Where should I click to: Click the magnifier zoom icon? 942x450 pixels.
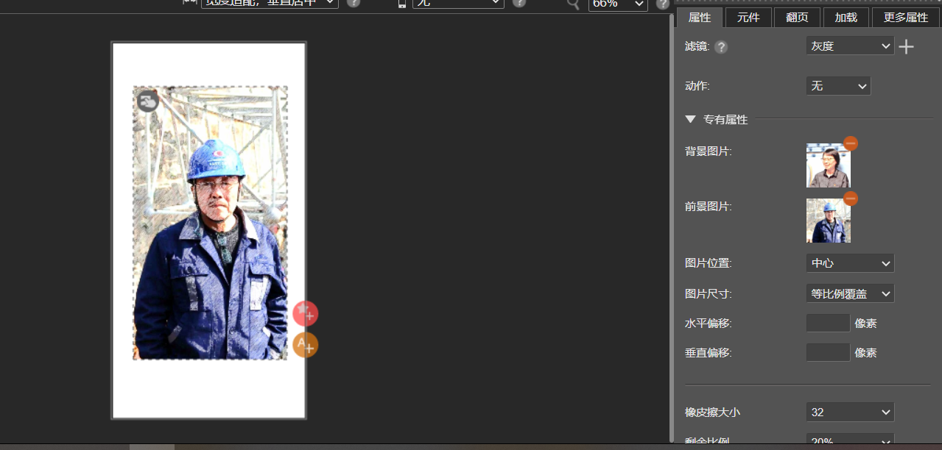point(573,4)
